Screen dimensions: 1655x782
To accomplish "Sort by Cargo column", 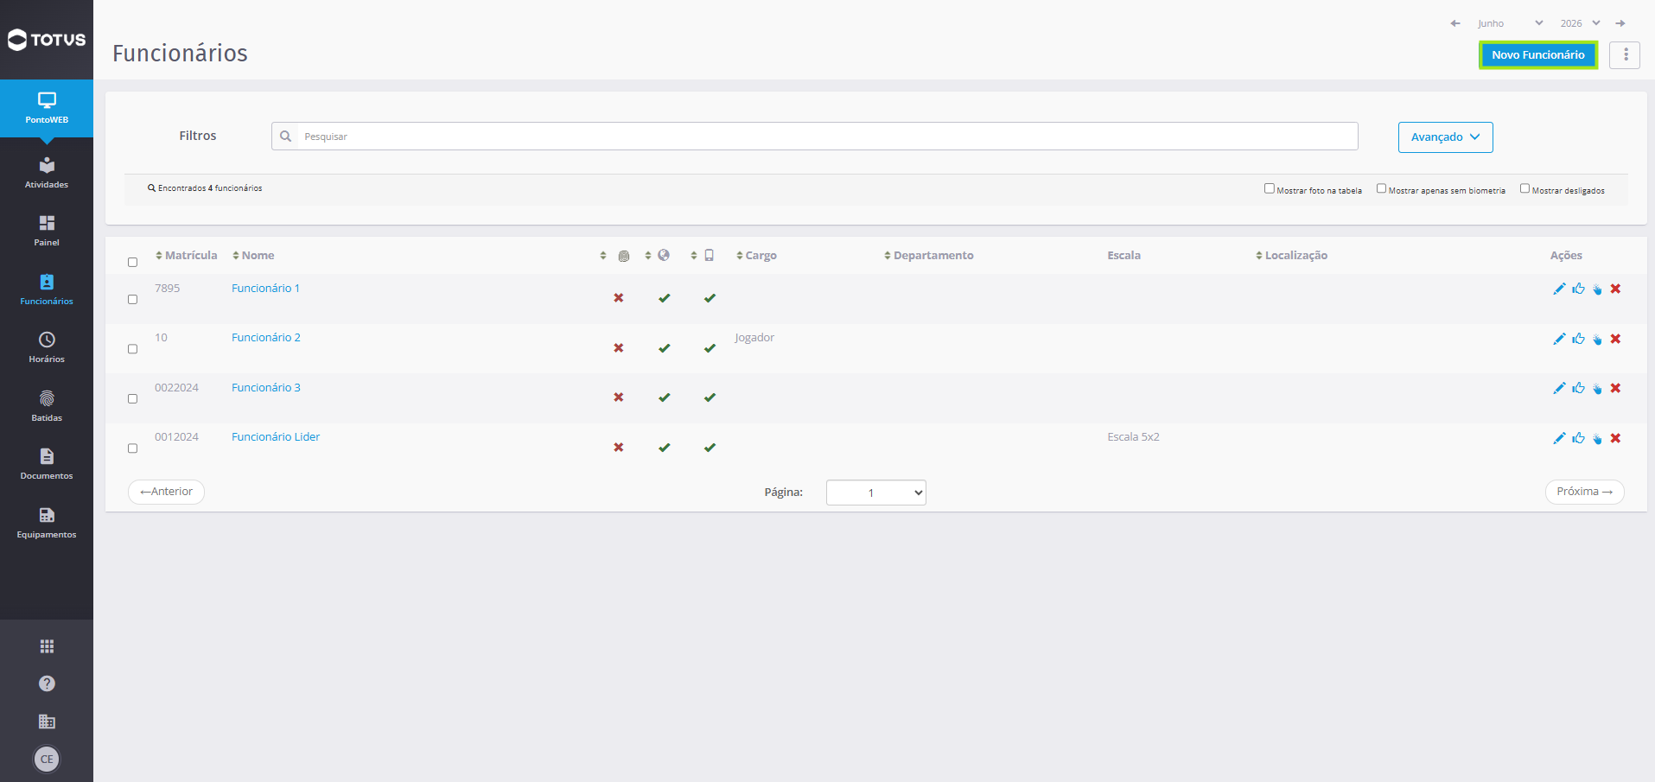I will (756, 256).
